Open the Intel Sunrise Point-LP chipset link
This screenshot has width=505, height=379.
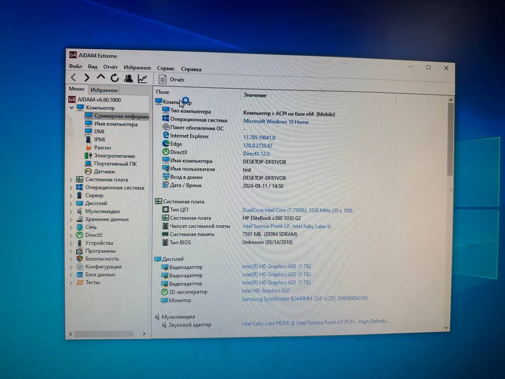(286, 226)
